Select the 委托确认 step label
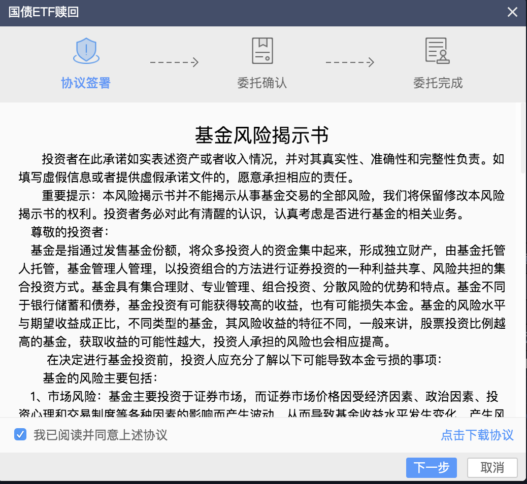 pyautogui.click(x=262, y=83)
